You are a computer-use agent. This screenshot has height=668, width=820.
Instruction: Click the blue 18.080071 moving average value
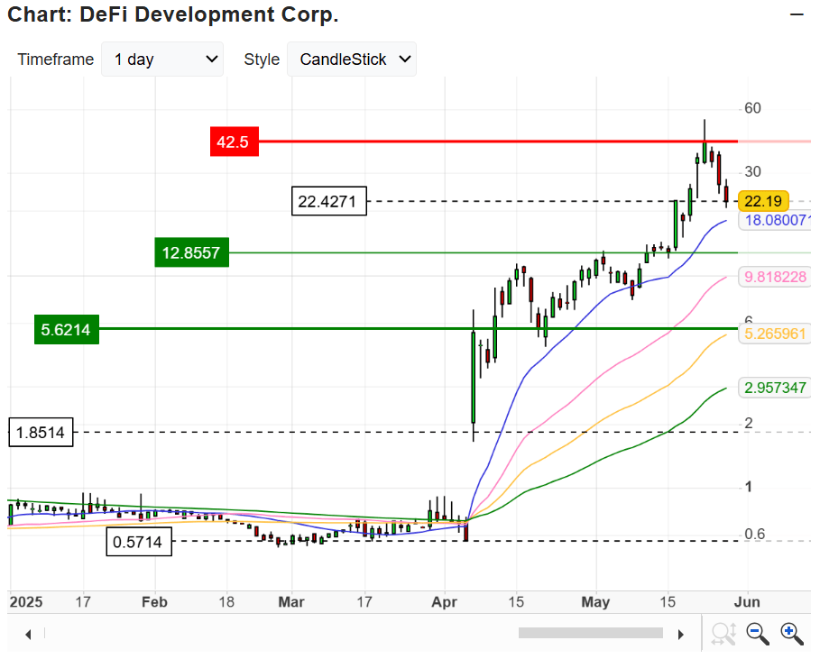point(775,220)
